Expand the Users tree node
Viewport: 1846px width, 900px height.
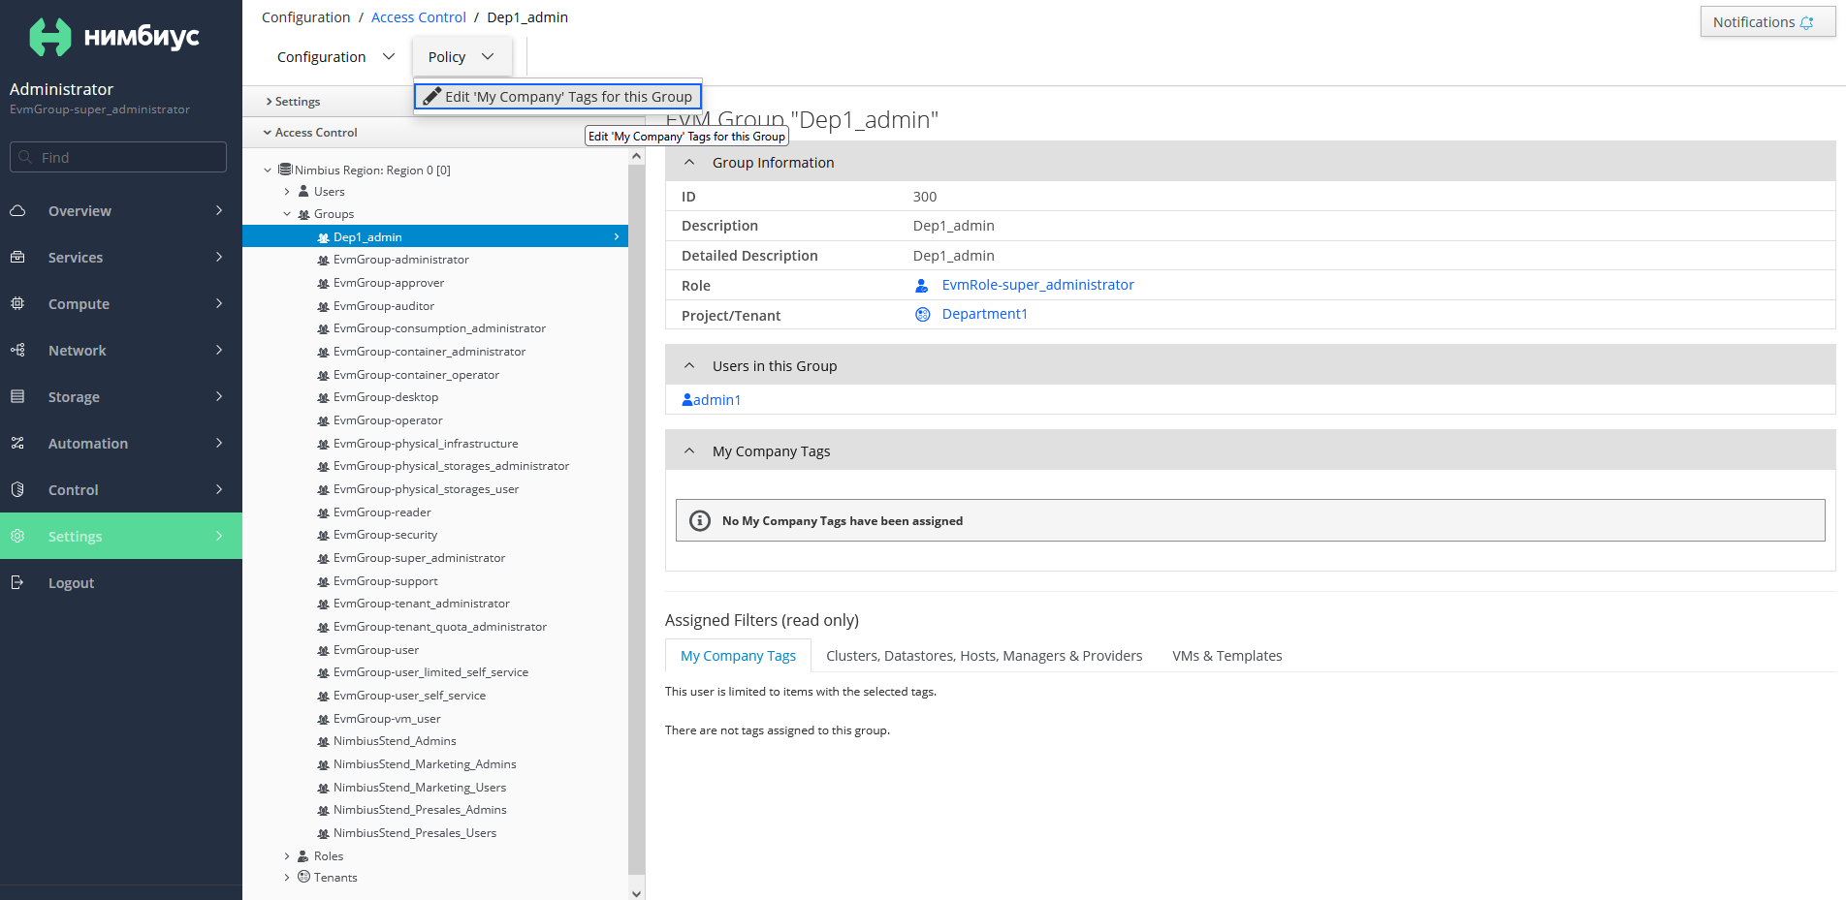287,191
